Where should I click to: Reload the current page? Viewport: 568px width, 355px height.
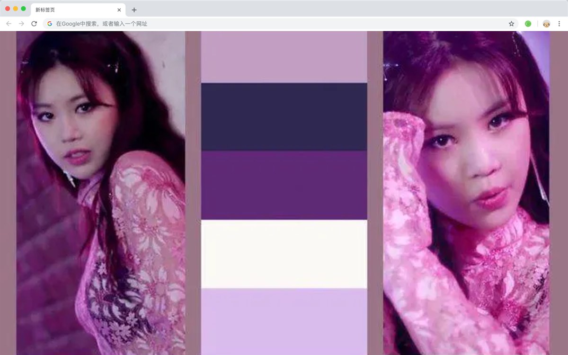[34, 24]
